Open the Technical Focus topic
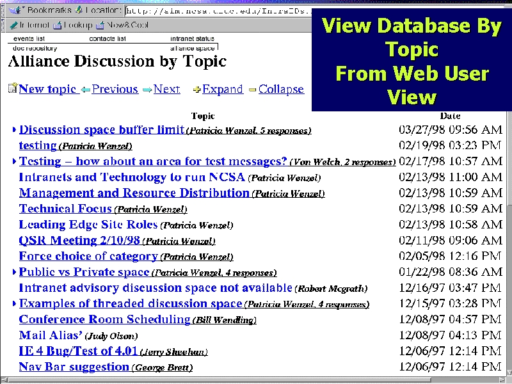The width and height of the screenshot is (512, 384). click(x=65, y=209)
